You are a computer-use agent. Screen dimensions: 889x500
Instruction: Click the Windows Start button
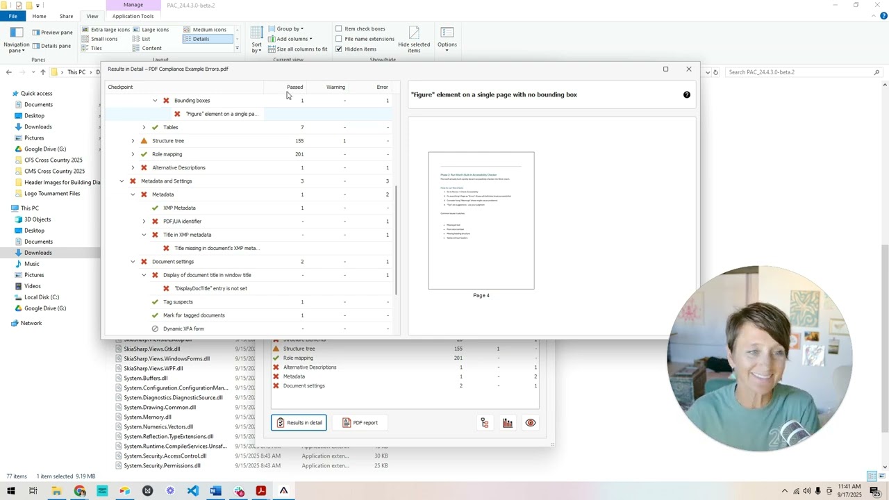pyautogui.click(x=11, y=491)
